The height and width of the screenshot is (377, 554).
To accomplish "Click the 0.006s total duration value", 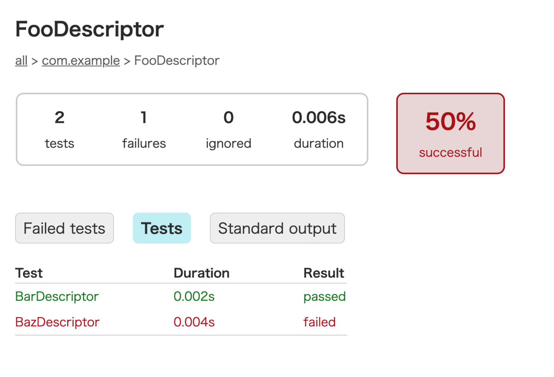I will (319, 118).
